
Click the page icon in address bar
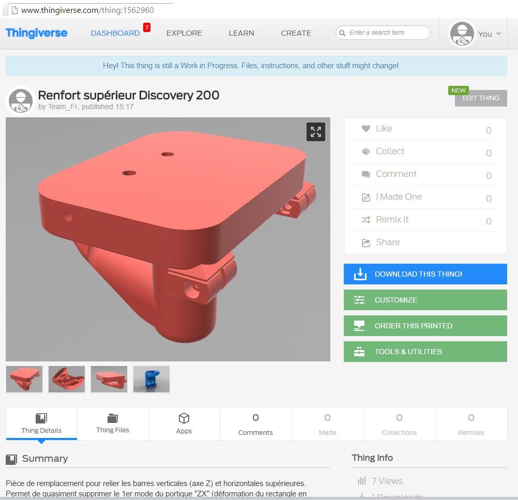coord(14,10)
